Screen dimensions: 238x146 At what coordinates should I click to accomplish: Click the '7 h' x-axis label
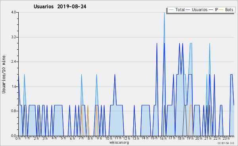pos(81,138)
